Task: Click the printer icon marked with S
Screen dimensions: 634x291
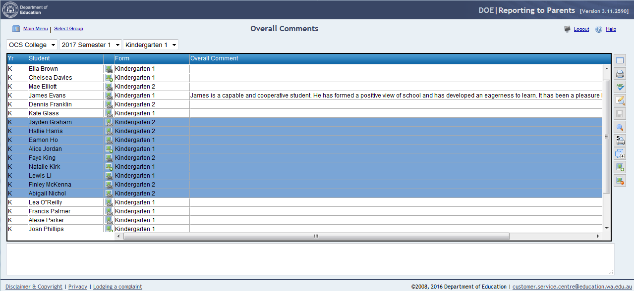Action: click(x=620, y=141)
